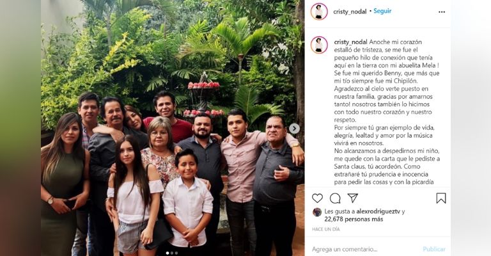The height and width of the screenshot is (256, 491).
Task: Advance to next photo with arrow
Action: click(x=294, y=129)
